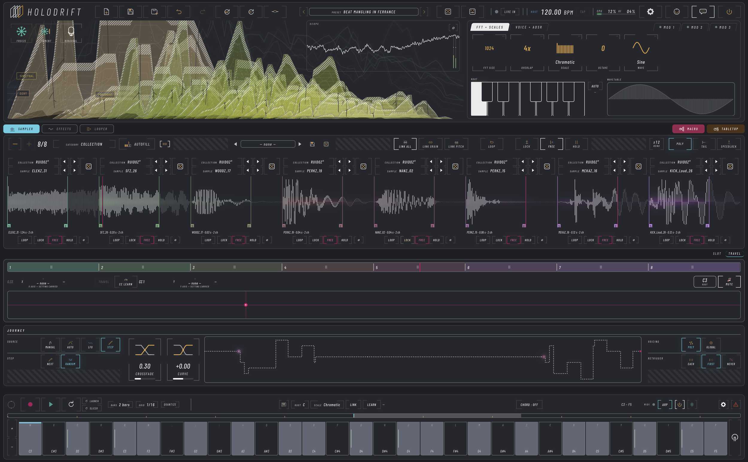Click the CC Learn button

click(x=126, y=282)
